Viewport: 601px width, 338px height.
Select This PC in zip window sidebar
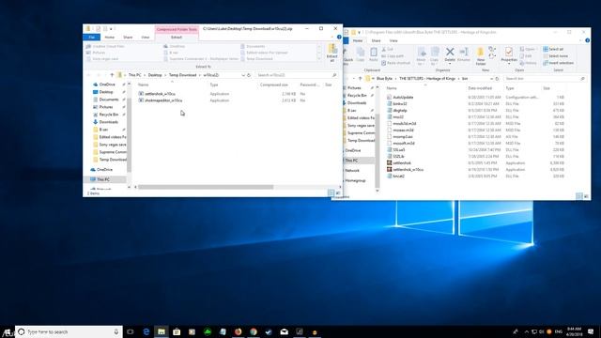103,179
